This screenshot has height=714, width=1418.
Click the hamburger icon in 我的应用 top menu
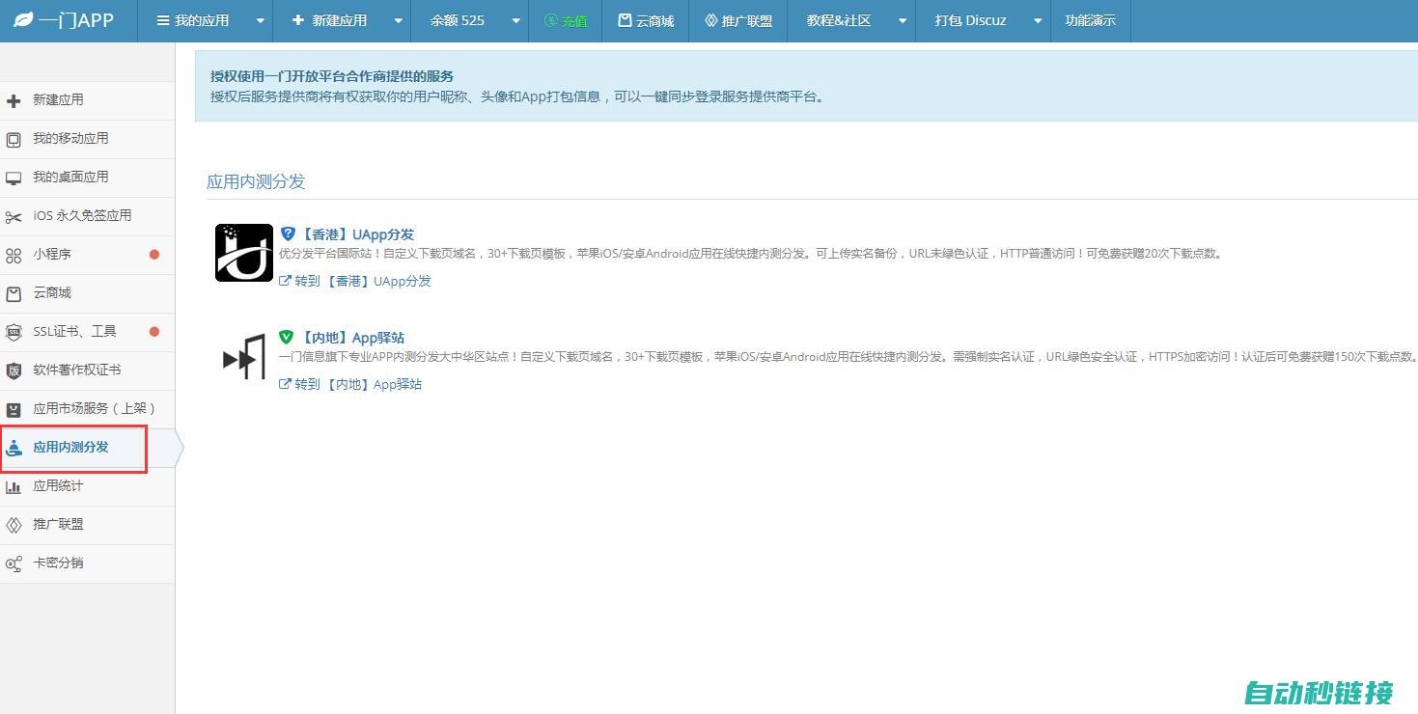tap(163, 20)
